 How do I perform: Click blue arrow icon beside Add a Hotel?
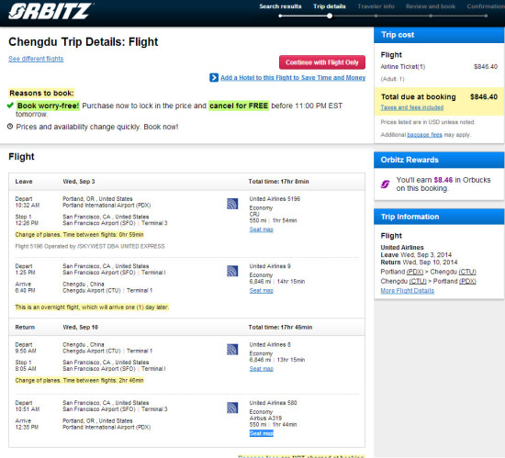pyautogui.click(x=214, y=78)
